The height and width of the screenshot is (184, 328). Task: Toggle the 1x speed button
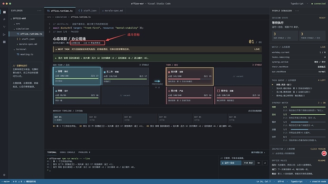coord(259,163)
